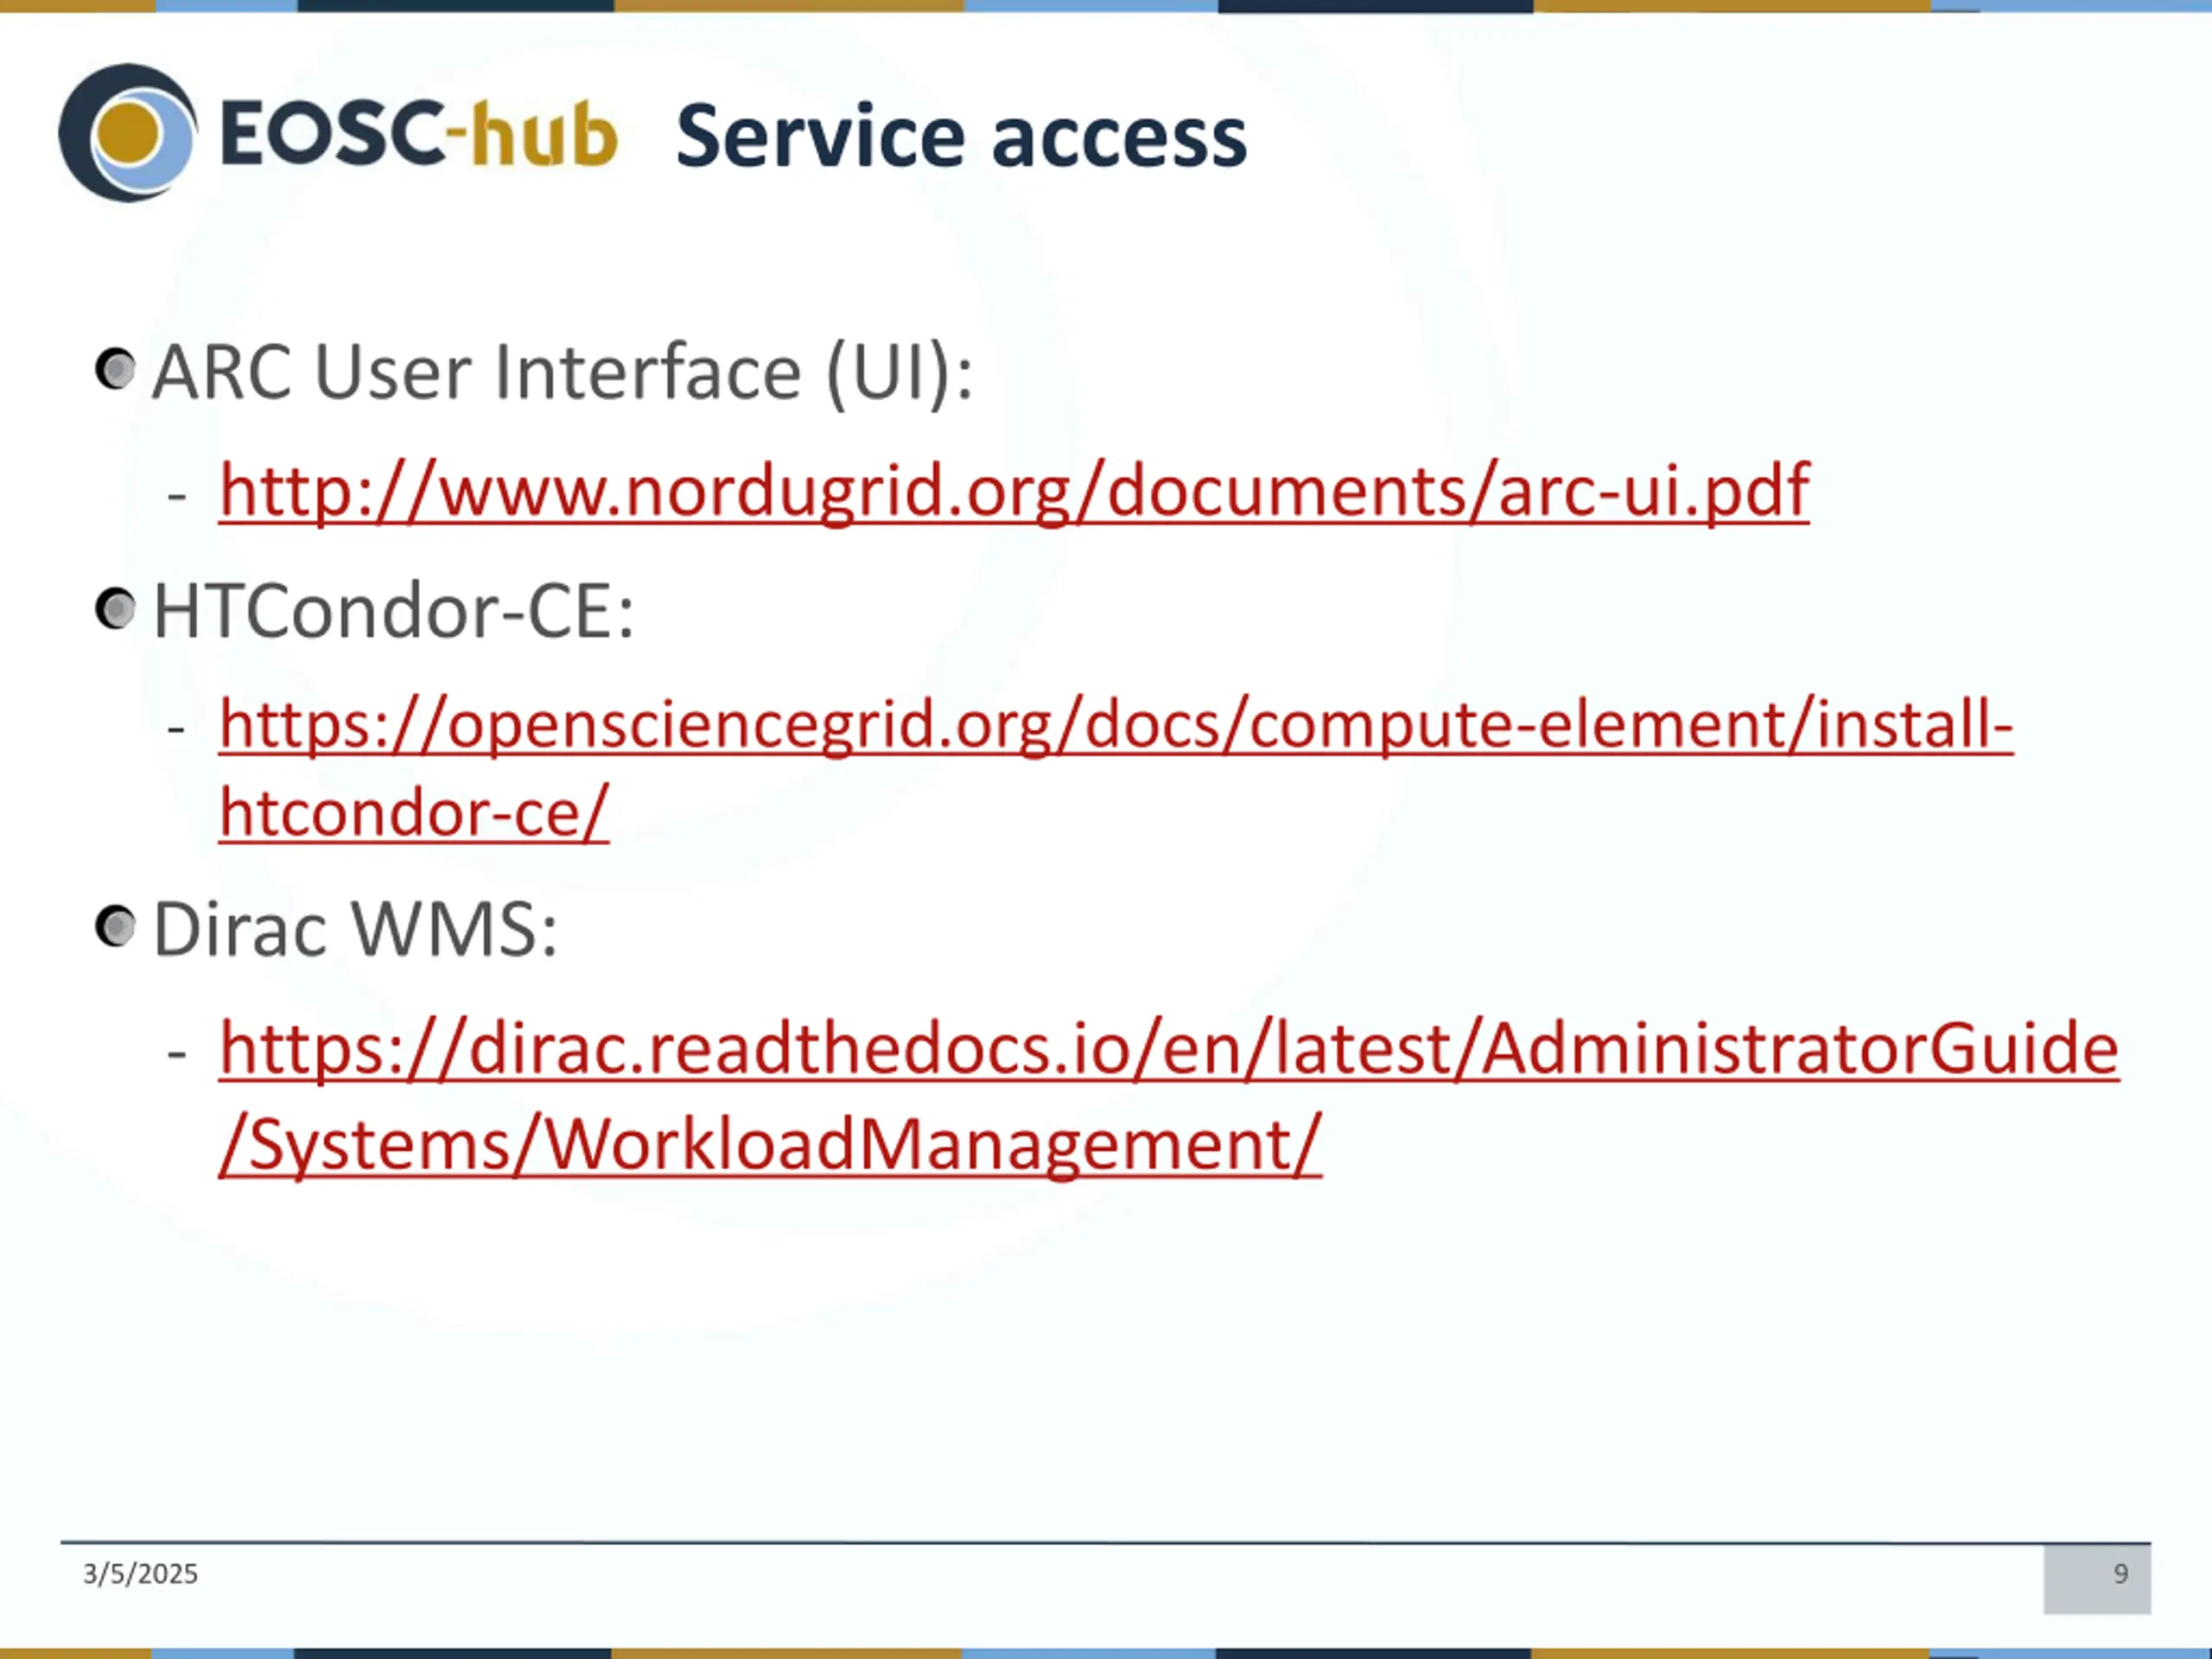This screenshot has height=1659, width=2212.
Task: Click the slide number 9 box
Action: tap(2097, 1579)
